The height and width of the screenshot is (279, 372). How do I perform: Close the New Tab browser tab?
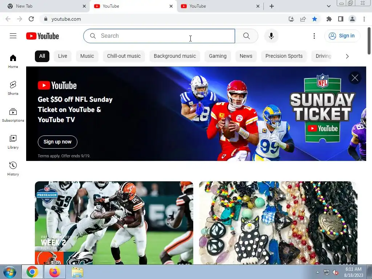click(84, 6)
